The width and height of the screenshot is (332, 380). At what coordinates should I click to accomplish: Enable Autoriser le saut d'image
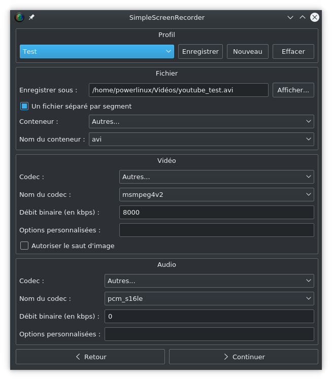coord(24,246)
